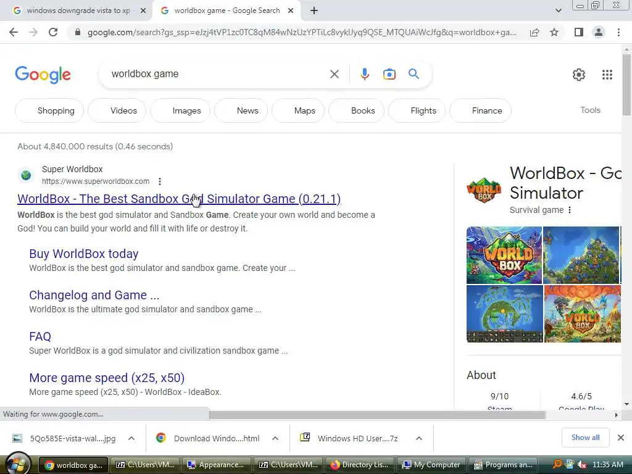Filter results by News
The width and height of the screenshot is (632, 474).
241,110
